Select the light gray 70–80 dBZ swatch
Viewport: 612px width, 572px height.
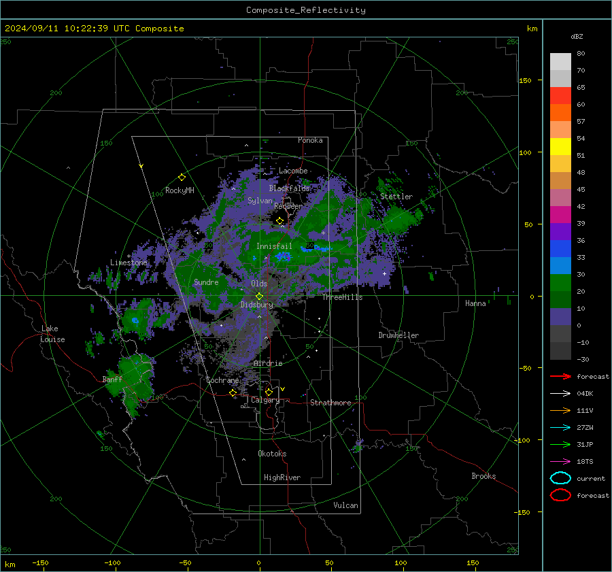click(x=560, y=62)
